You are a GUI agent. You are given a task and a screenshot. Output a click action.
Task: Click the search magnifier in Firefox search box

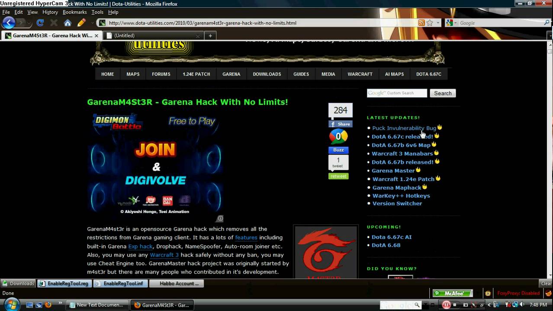(x=547, y=23)
